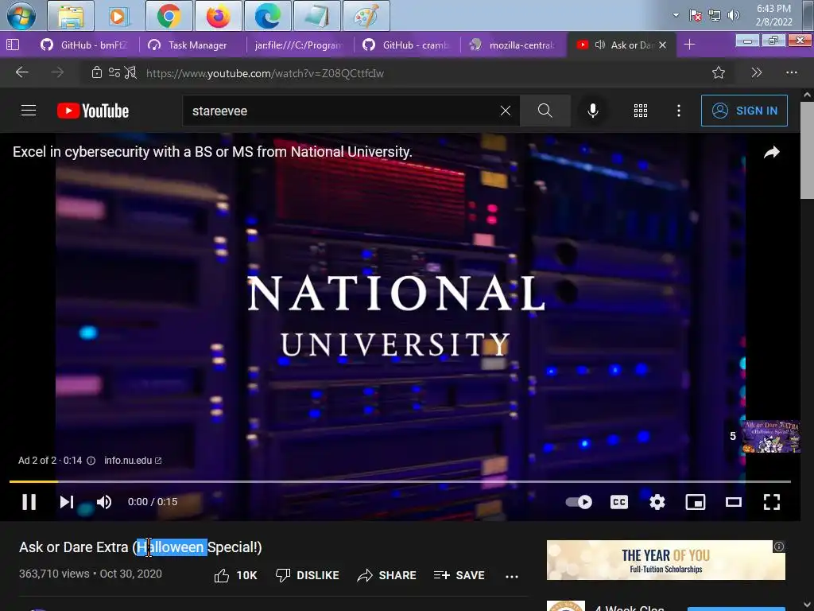Click the autoplay blocked media icon

131,72
